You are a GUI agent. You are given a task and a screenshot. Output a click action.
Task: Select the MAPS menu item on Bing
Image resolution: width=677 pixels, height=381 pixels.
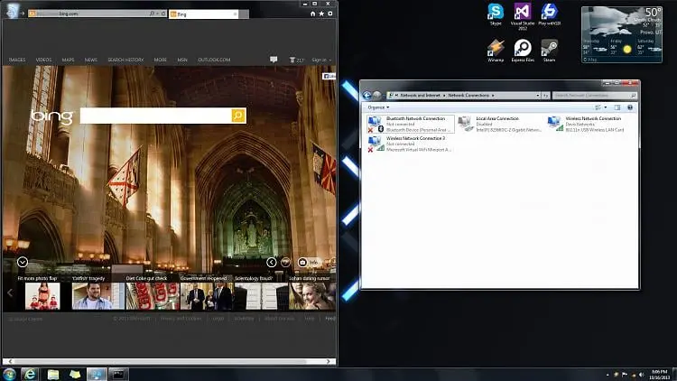68,60
